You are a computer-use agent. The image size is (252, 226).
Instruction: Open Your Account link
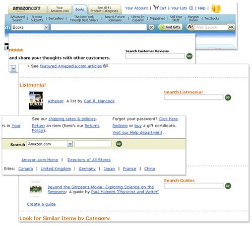137,8
